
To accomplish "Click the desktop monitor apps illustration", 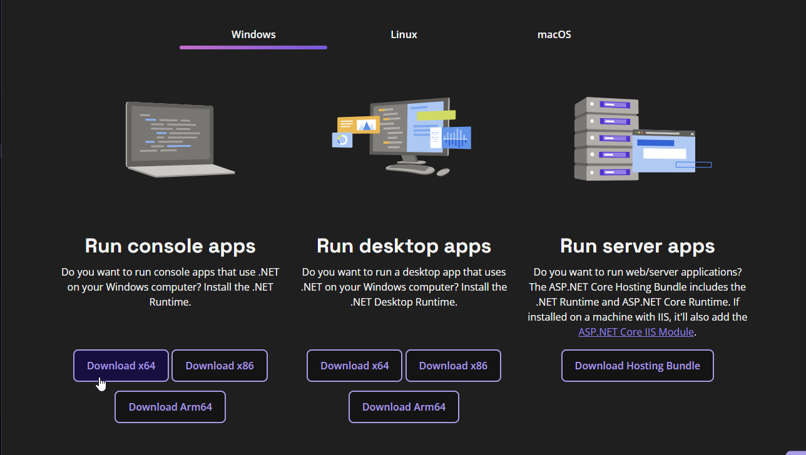I will point(401,136).
